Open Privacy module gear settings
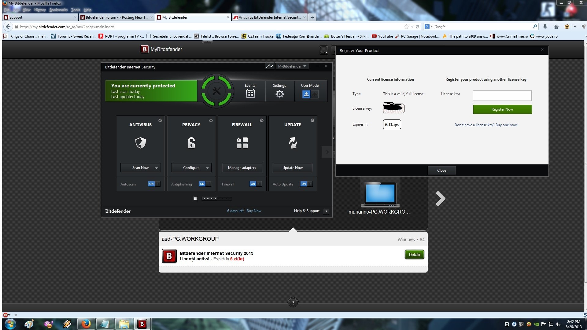Image resolution: width=587 pixels, height=330 pixels. point(211,120)
